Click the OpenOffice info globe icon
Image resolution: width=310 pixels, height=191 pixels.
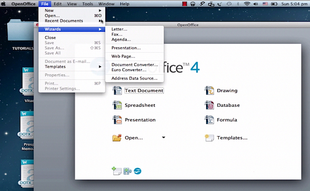(x=137, y=171)
